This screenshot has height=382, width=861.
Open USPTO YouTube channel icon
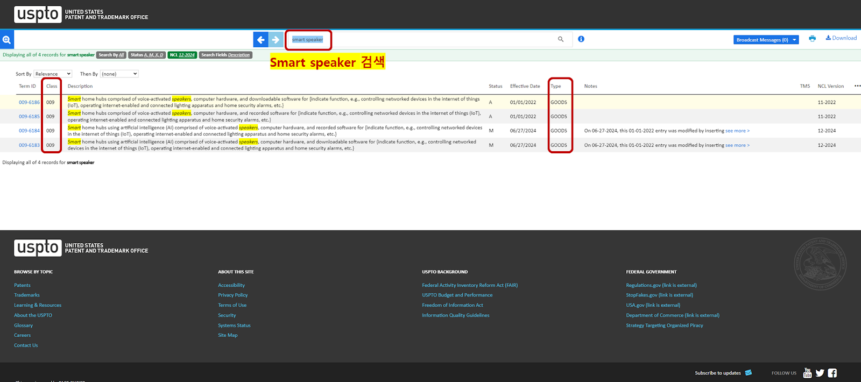(807, 373)
